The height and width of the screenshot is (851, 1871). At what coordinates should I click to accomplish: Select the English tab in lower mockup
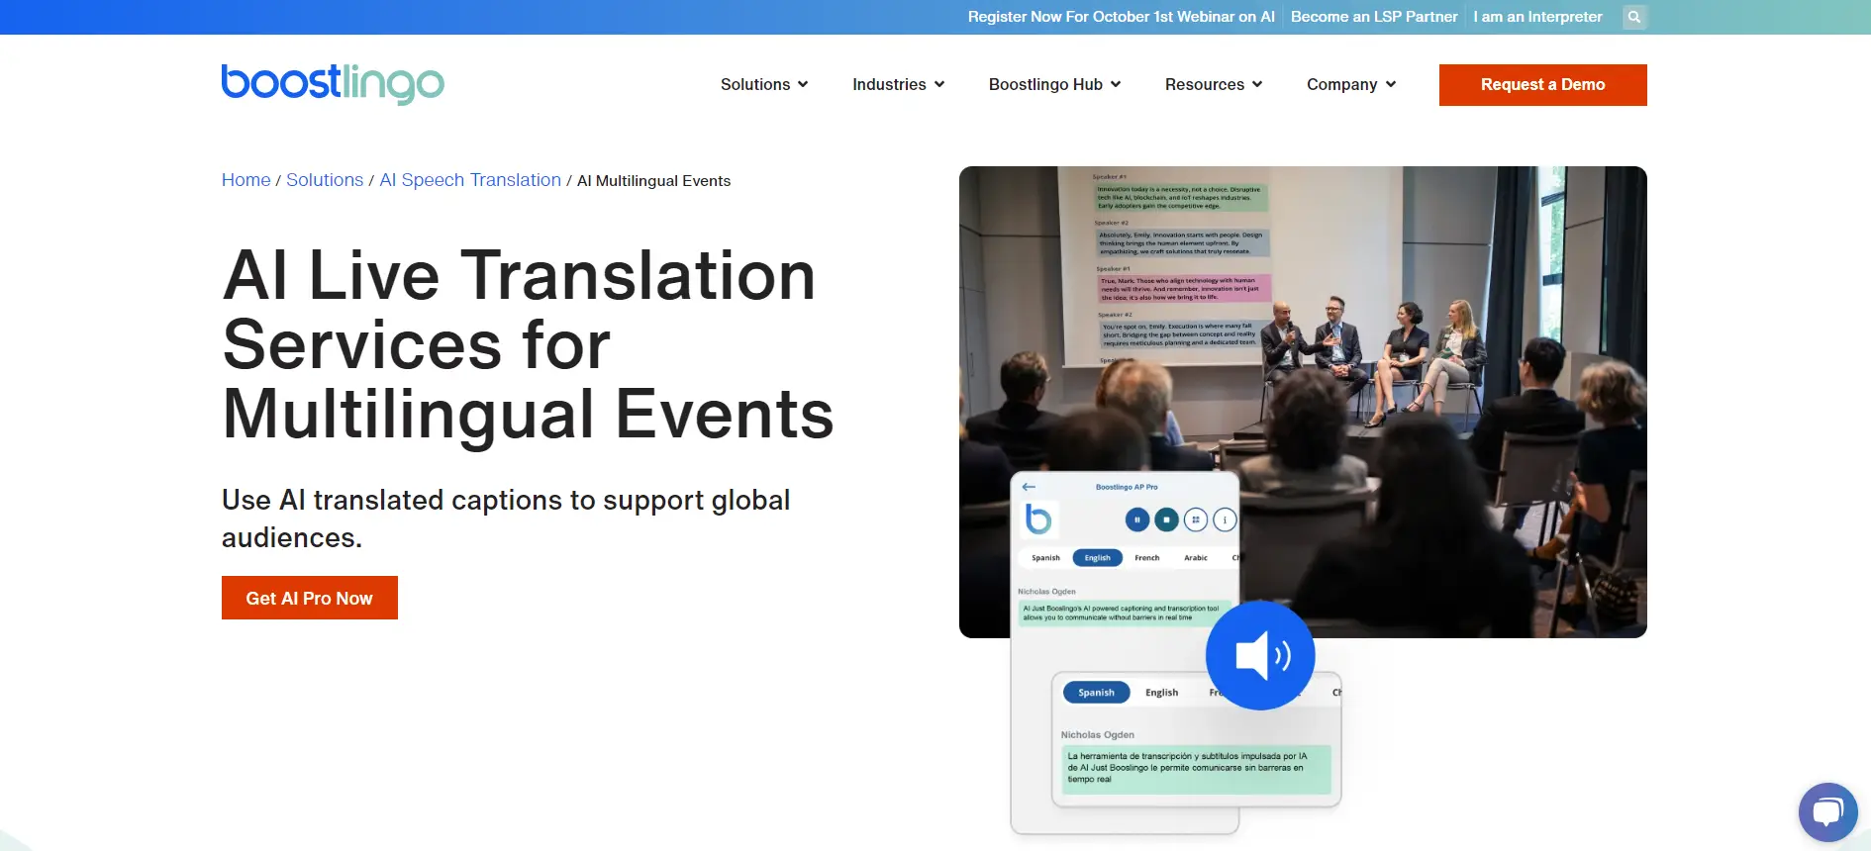coord(1161,693)
